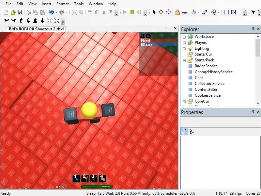Select the paint bucket Fill tool

click(x=194, y=12)
